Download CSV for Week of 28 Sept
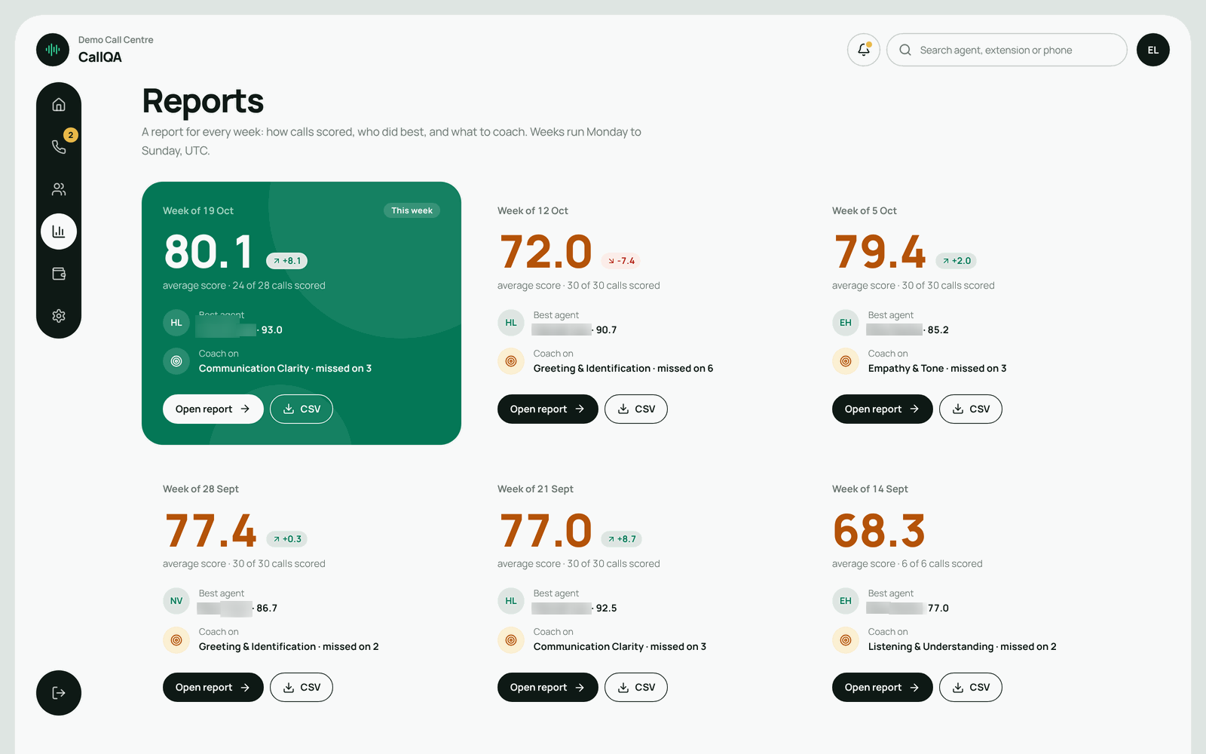Screen dimensions: 1206x754 pyautogui.click(x=301, y=687)
